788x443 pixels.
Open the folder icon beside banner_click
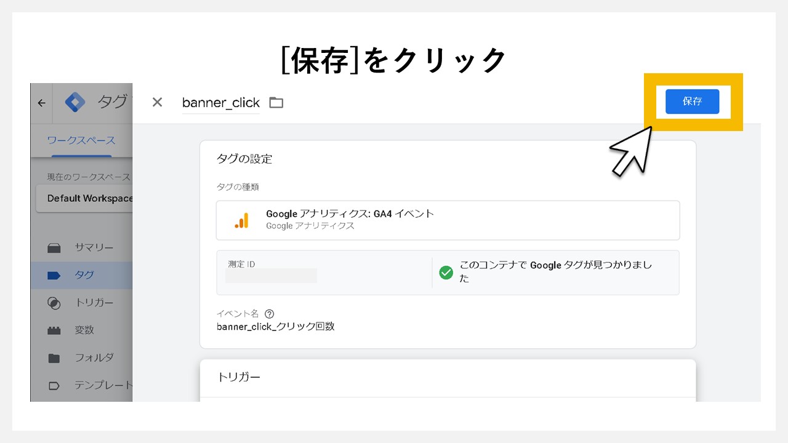[276, 102]
